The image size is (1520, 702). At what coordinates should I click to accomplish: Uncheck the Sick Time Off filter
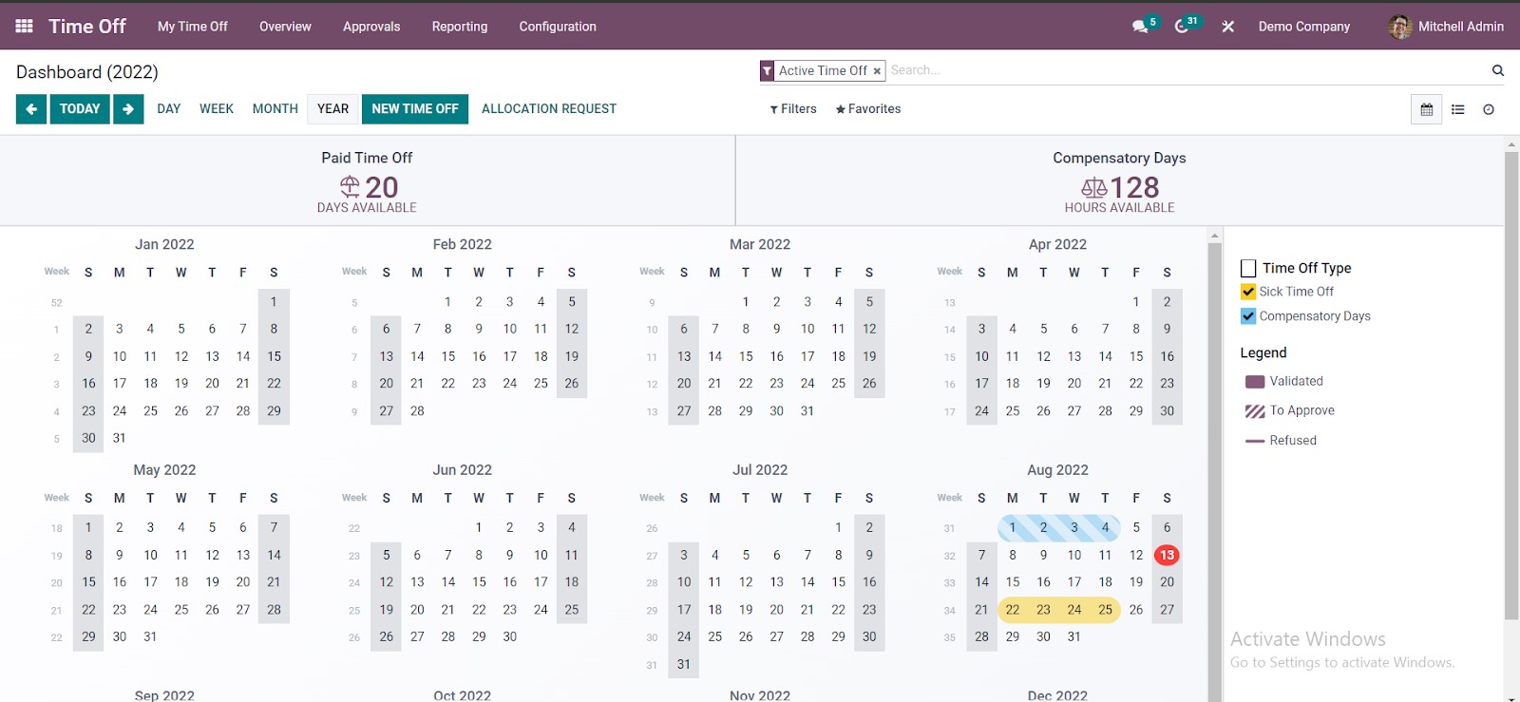1248,292
